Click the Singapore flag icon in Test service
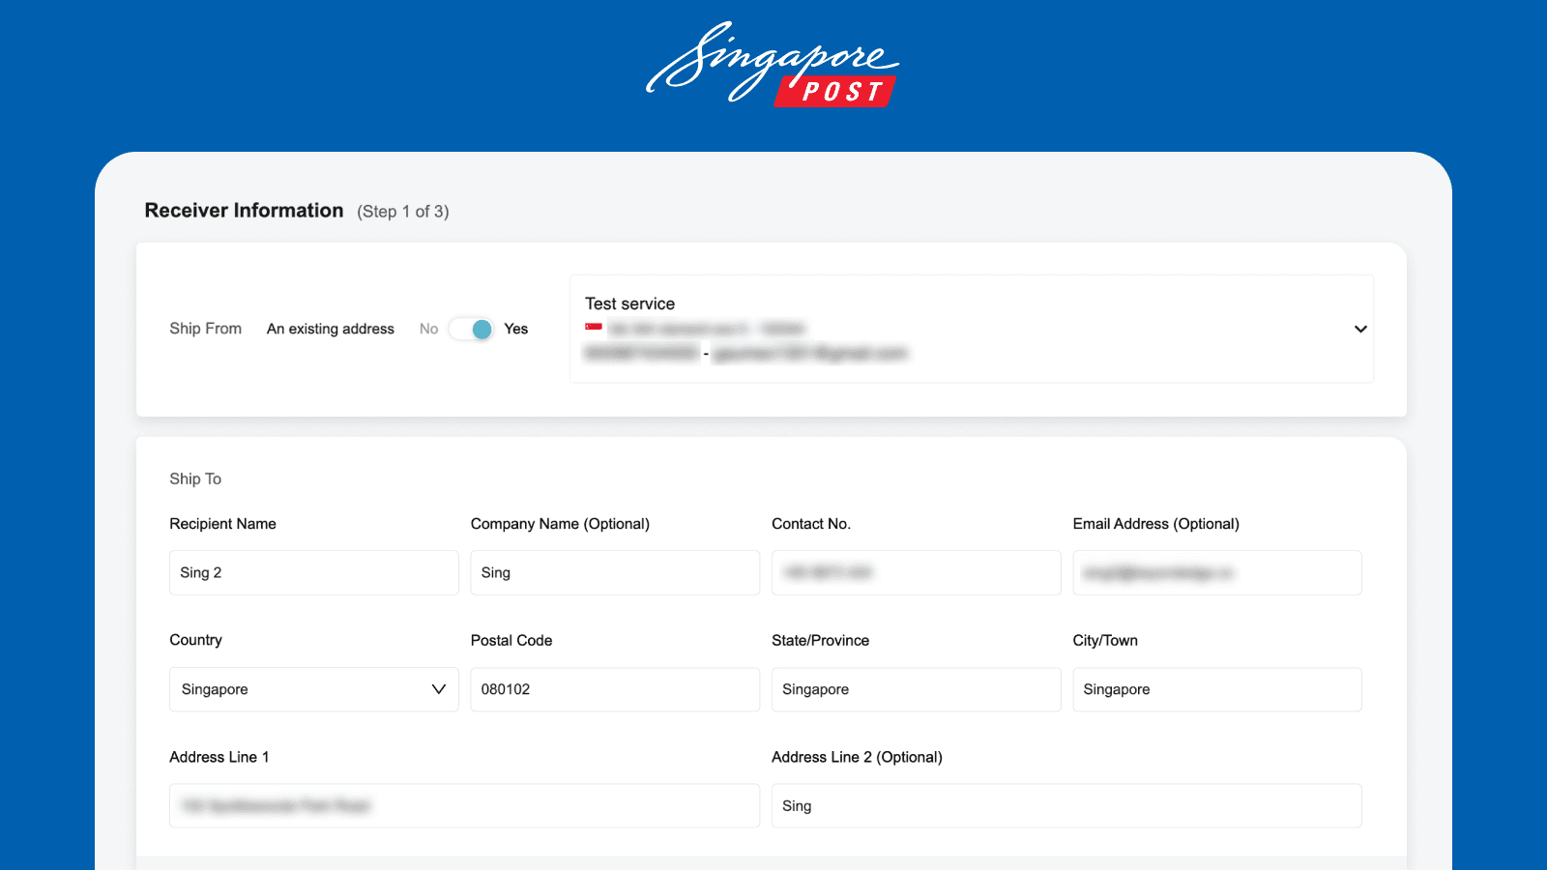The height and width of the screenshot is (870, 1547). [x=594, y=328]
